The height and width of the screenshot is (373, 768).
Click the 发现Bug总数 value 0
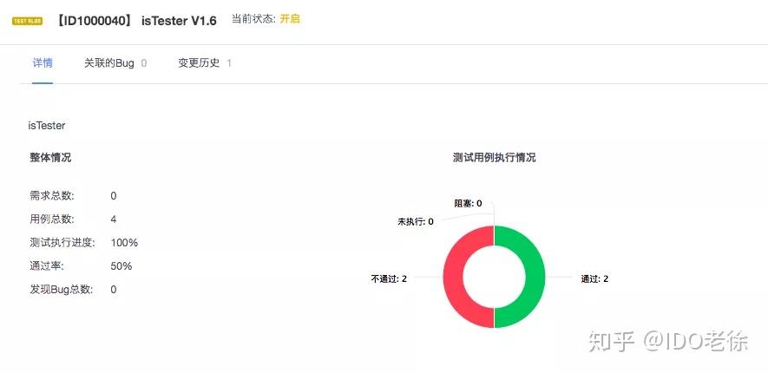point(114,290)
